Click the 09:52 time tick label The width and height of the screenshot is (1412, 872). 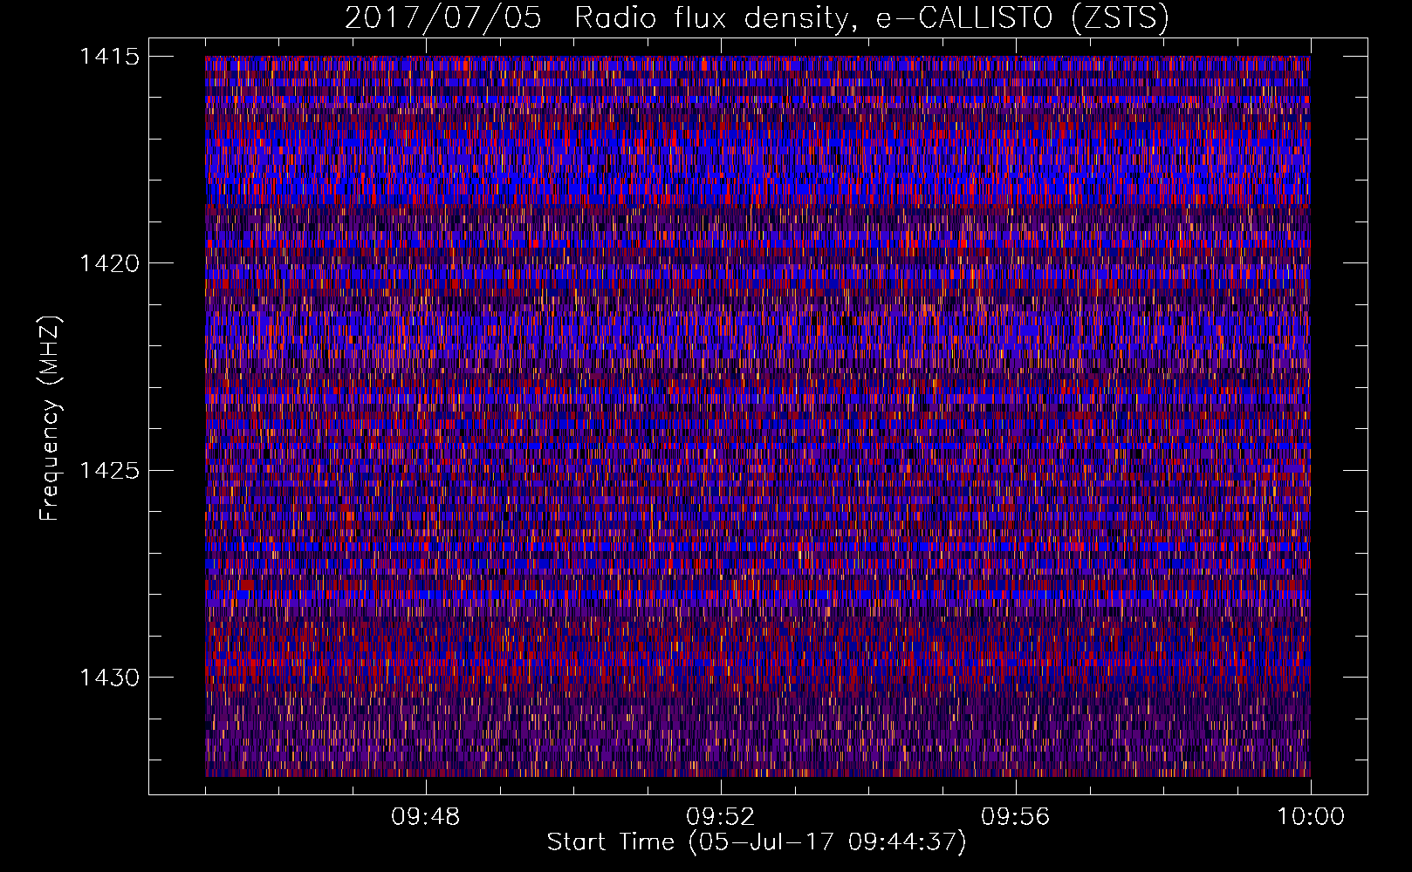point(720,817)
